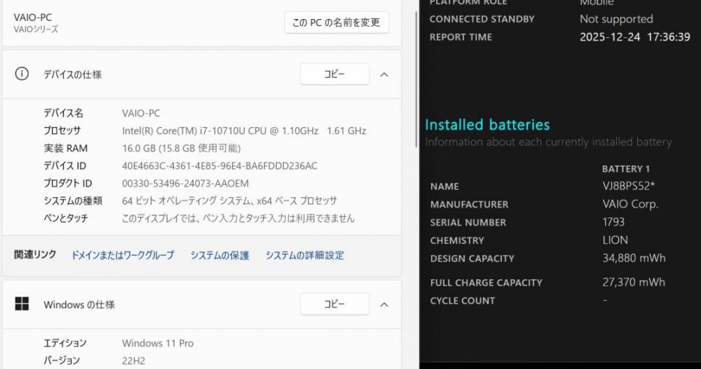The width and height of the screenshot is (701, 369).
Task: Click the CYCLE COUNT label
Action: (463, 301)
